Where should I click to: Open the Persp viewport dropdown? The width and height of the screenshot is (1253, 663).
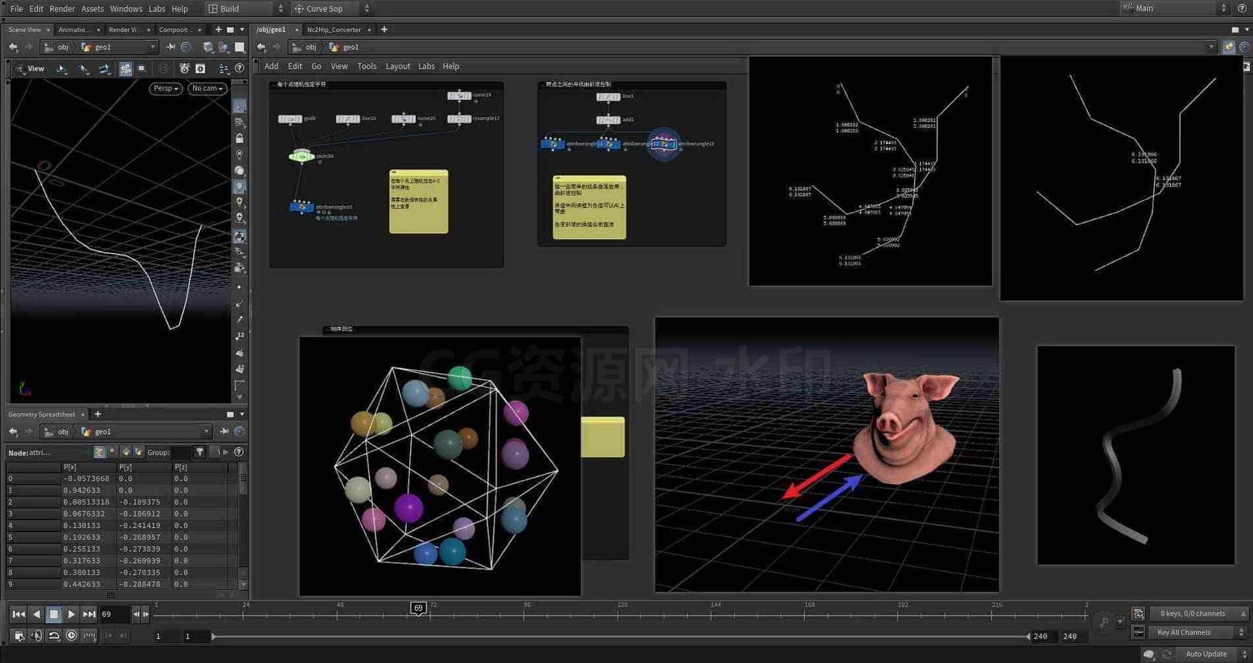click(166, 88)
